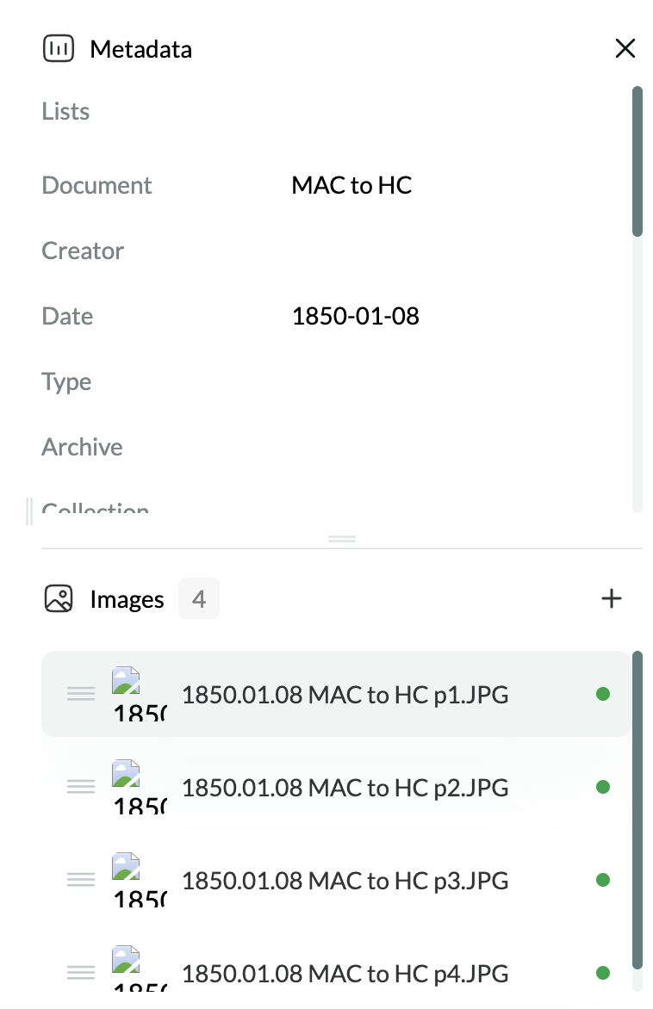653x1009 pixels.
Task: Grab the drag handle for p1.JPG
Action: [81, 694]
